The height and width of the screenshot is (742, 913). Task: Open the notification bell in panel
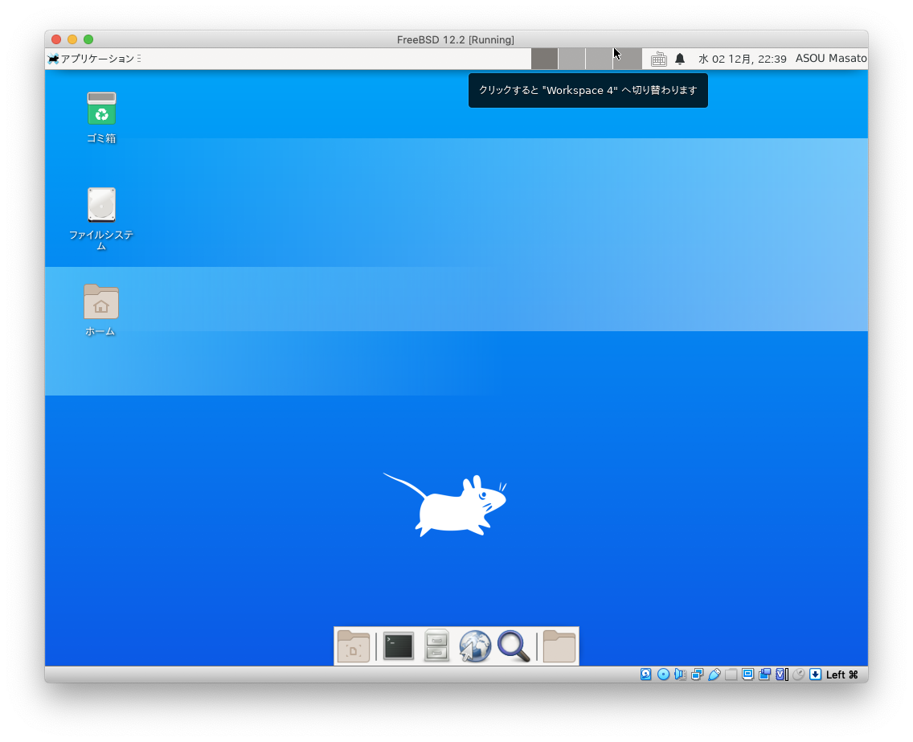click(679, 59)
